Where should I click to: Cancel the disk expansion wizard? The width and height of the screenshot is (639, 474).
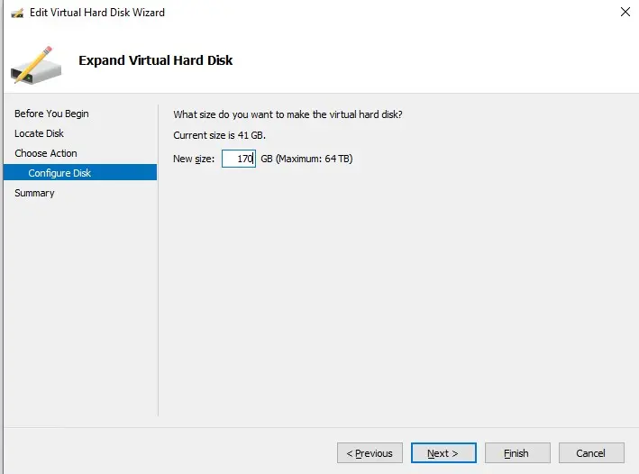tap(591, 453)
